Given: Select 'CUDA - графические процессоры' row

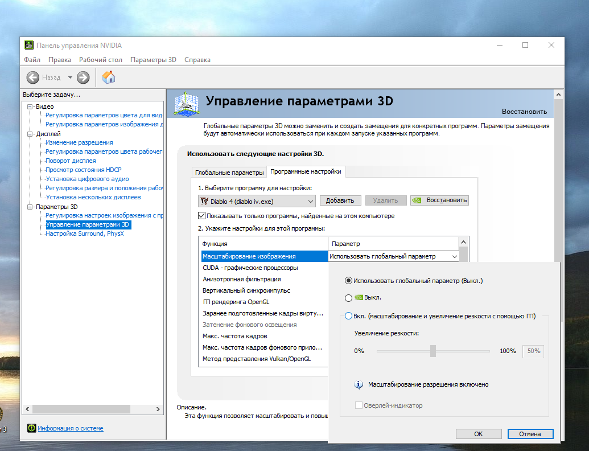Looking at the screenshot, I should click(265, 268).
